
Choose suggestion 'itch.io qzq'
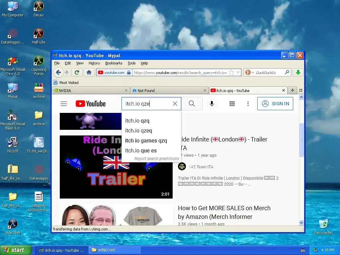tap(151, 121)
